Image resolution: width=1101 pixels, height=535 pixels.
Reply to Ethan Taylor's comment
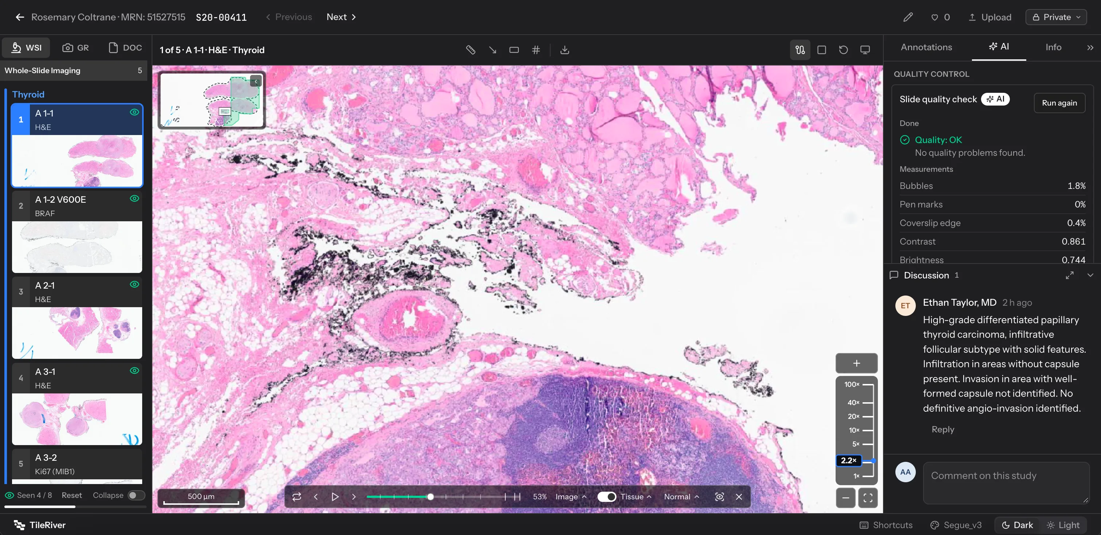click(943, 429)
